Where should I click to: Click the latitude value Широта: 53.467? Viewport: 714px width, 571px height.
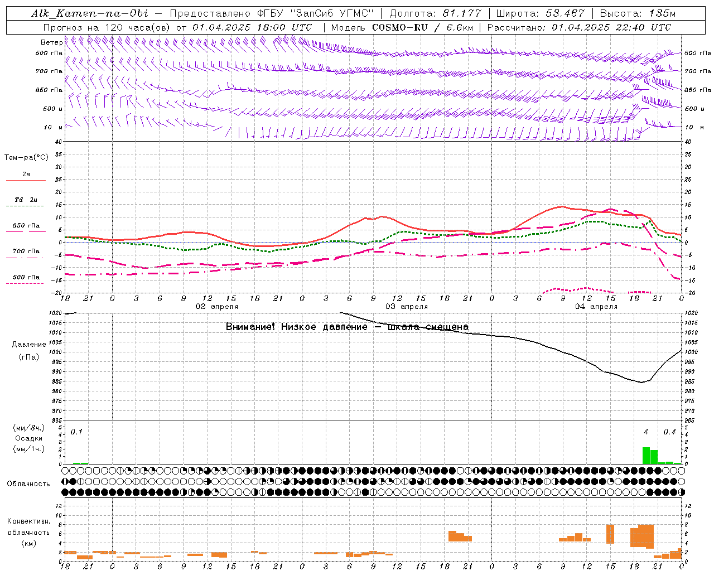pyautogui.click(x=540, y=13)
